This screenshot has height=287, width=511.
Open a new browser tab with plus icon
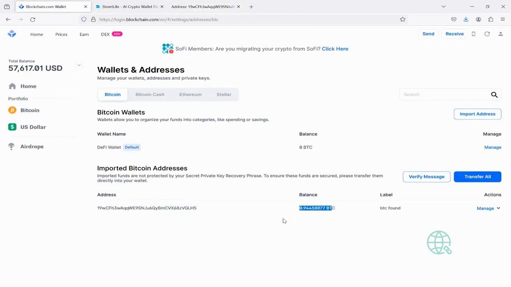coord(251,7)
